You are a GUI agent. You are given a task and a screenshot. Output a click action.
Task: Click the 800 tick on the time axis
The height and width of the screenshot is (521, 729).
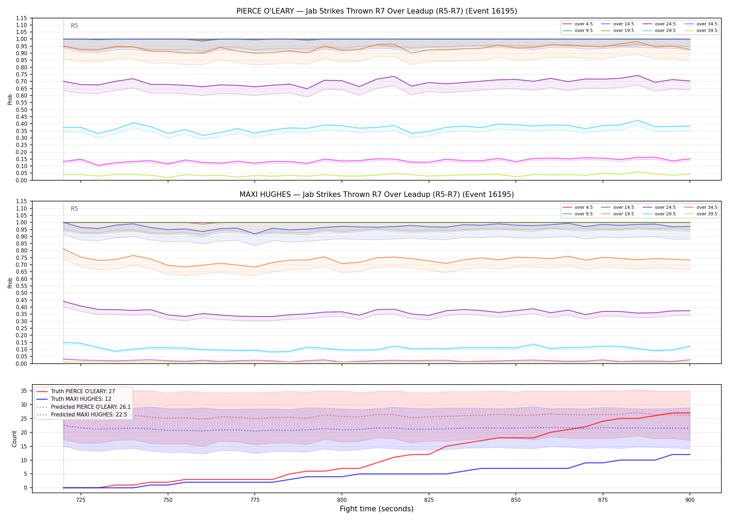342,499
